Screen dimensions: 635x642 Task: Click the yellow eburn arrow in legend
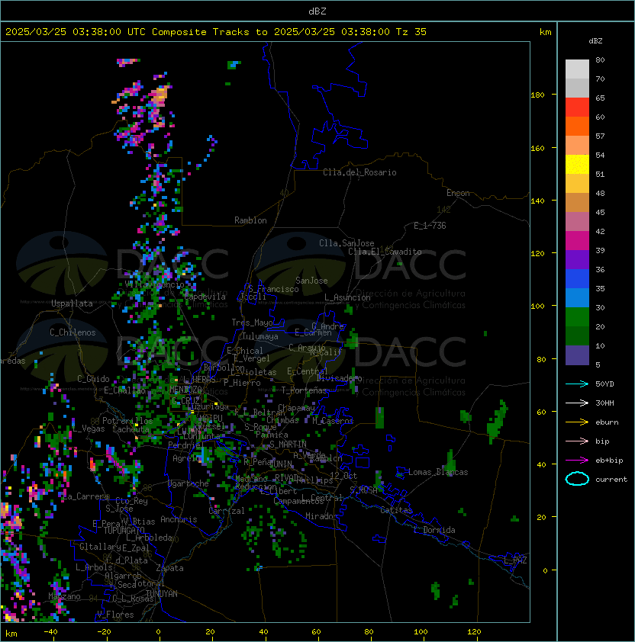[x=577, y=422]
